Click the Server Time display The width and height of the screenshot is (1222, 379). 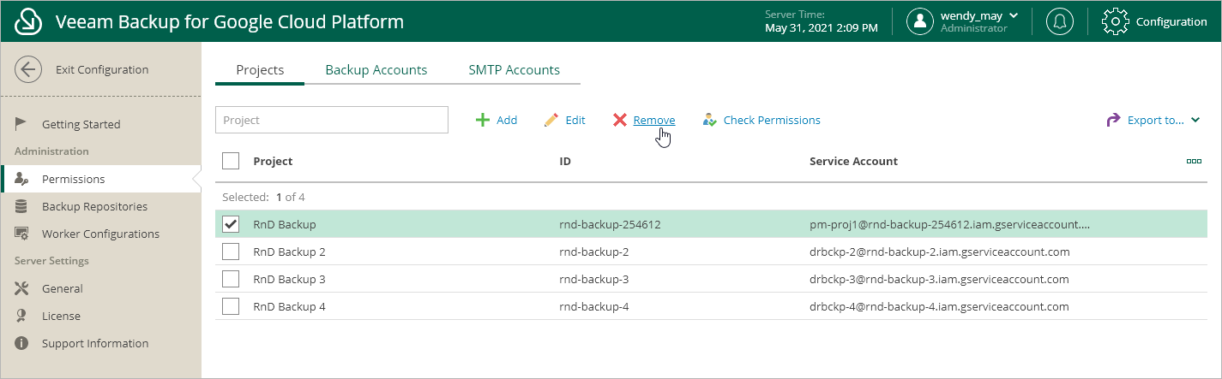(821, 21)
